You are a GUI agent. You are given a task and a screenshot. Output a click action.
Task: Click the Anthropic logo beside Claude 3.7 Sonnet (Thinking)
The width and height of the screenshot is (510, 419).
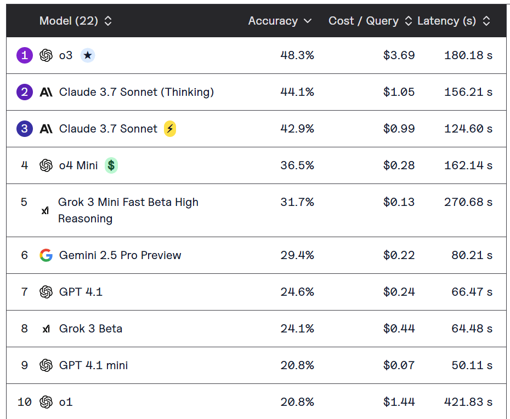pyautogui.click(x=46, y=92)
